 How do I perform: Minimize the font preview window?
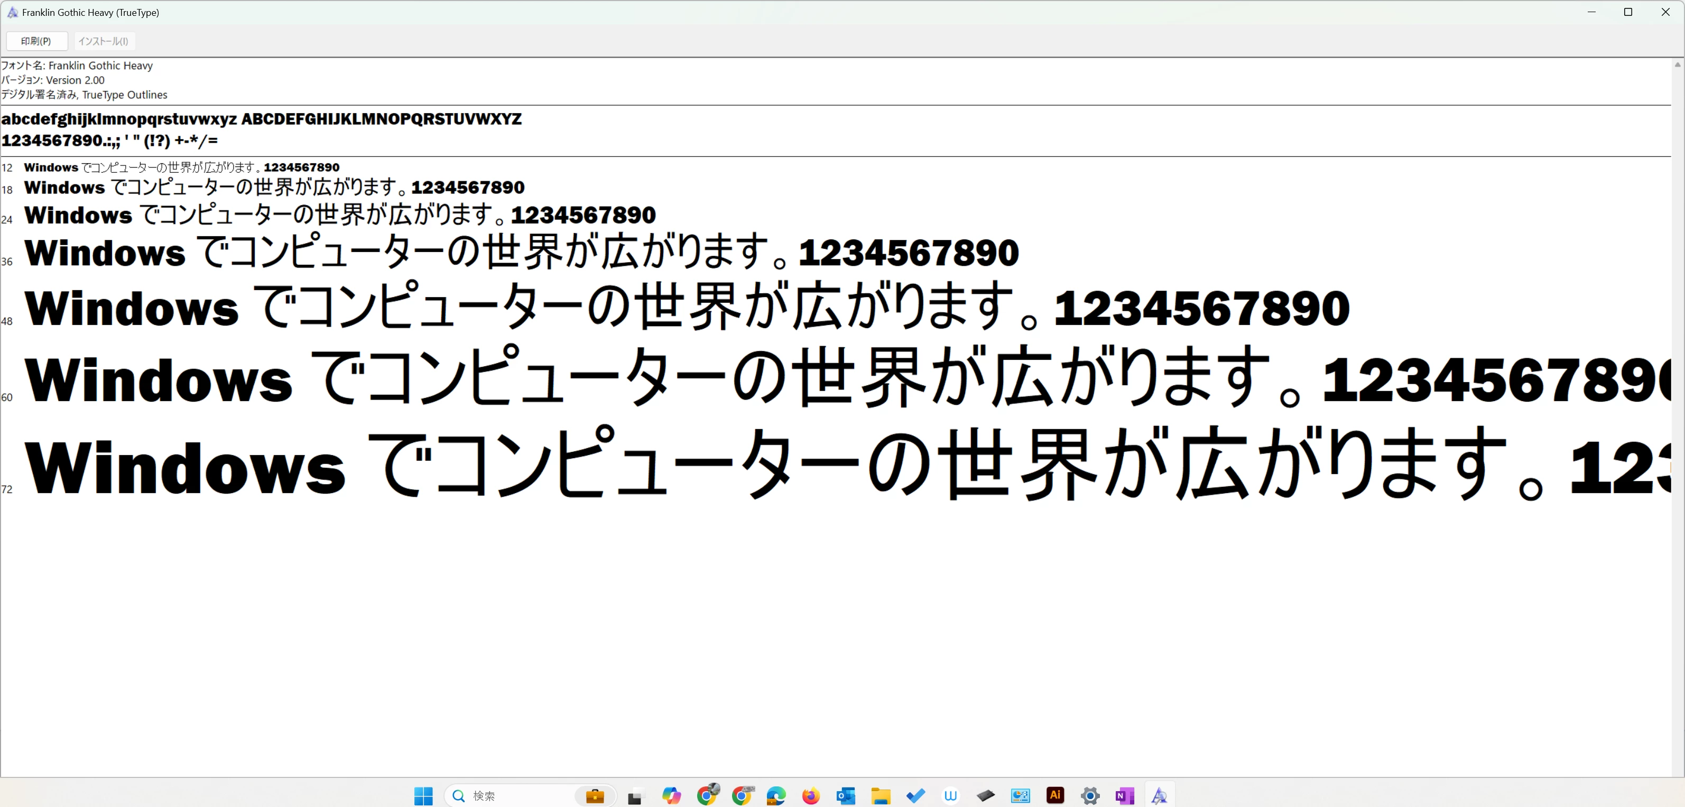pyautogui.click(x=1591, y=13)
